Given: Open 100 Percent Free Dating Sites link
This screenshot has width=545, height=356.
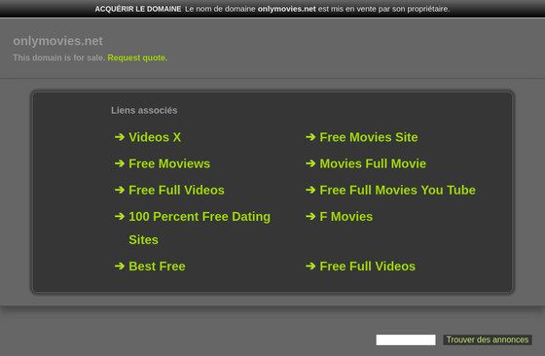Looking at the screenshot, I should pos(200,229).
